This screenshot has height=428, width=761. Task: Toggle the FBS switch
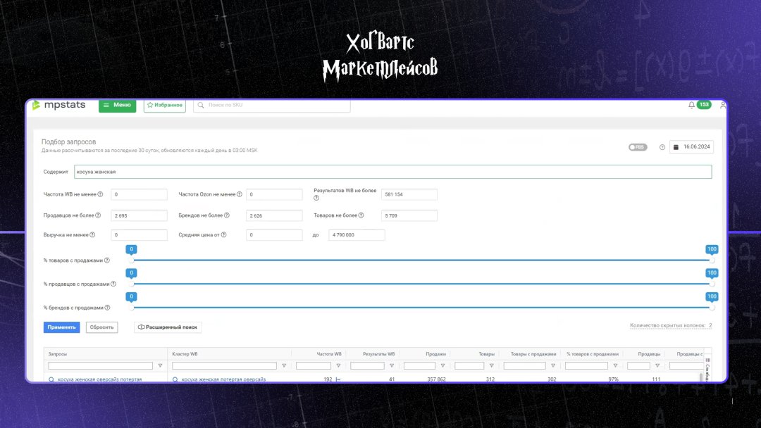coord(638,147)
